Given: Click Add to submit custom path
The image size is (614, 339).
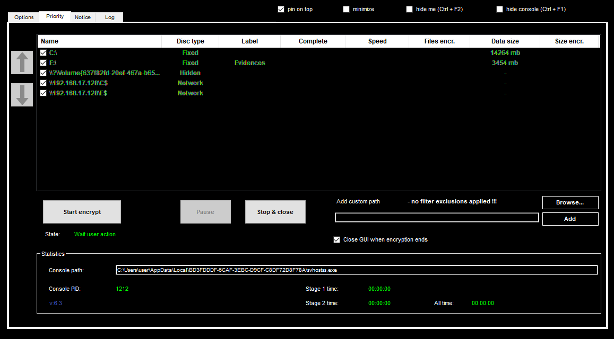Looking at the screenshot, I should [570, 218].
